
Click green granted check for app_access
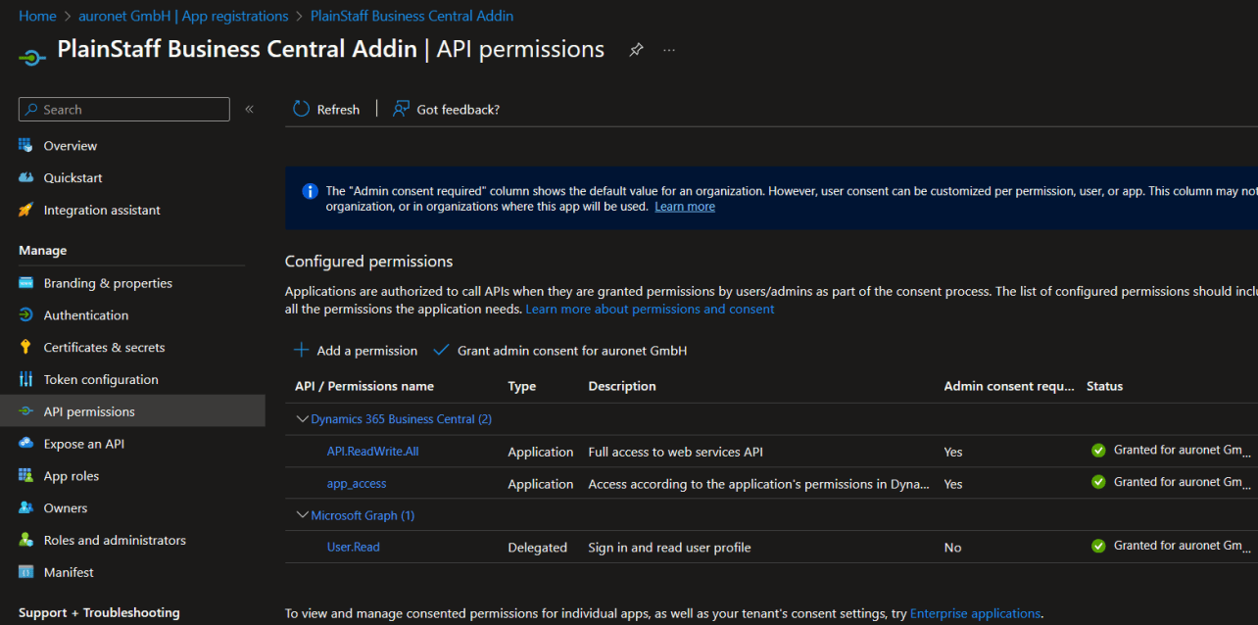click(x=1098, y=482)
